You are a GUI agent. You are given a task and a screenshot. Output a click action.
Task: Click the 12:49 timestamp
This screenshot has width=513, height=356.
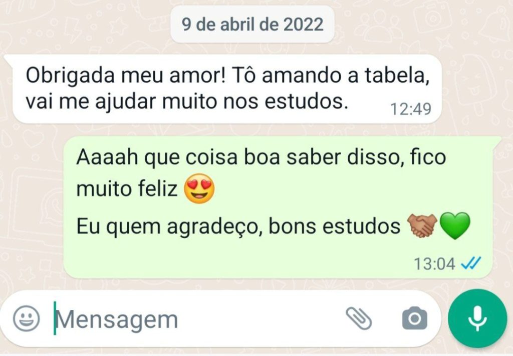pyautogui.click(x=411, y=109)
